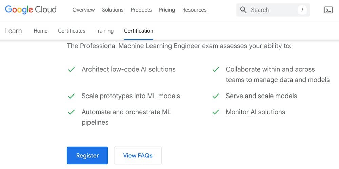Click the View FAQs button
The height and width of the screenshot is (169, 339).
(138, 155)
